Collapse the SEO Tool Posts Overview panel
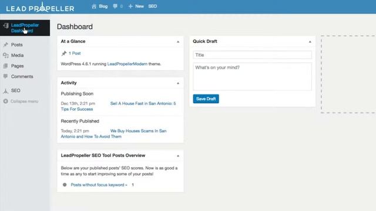Screen dimensions: 376x211 pos(178,156)
